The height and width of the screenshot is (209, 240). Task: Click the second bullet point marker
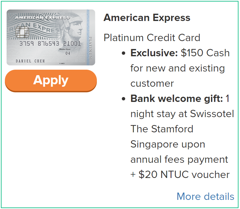pos(124,99)
